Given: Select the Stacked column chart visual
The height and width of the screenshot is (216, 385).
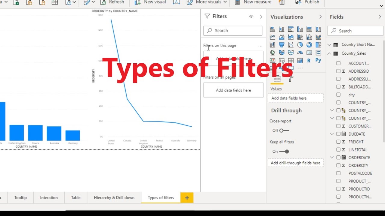Looking at the screenshot, I should (x=282, y=29).
